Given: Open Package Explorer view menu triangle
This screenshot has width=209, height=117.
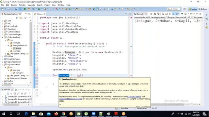Looking at the screenshot, I should coord(30,18).
